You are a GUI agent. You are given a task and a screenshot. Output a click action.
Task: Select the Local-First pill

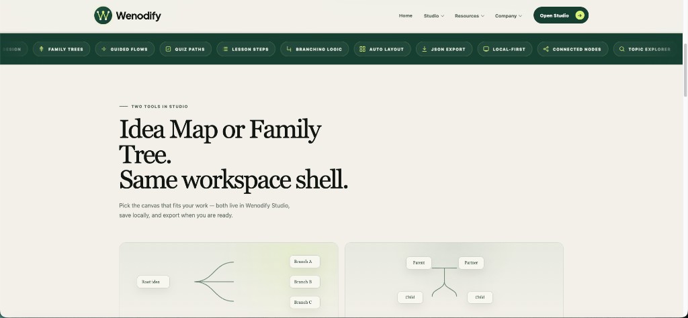[505, 49]
